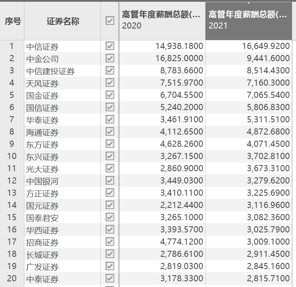Click the 2020 value 4,774.1200

182,242
